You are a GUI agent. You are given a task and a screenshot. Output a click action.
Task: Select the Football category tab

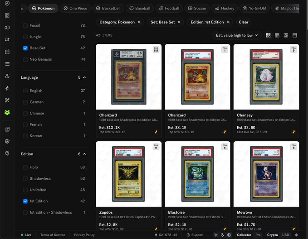coord(169,8)
